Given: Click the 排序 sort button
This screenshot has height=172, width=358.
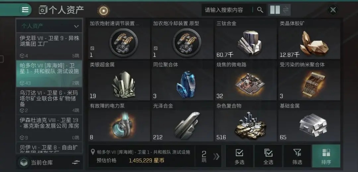Looking at the screenshot, I should pyautogui.click(x=326, y=156).
